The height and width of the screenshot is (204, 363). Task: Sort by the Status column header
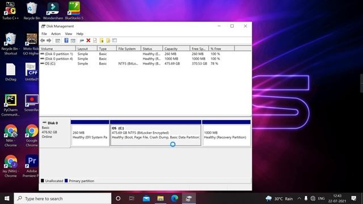[151, 49]
